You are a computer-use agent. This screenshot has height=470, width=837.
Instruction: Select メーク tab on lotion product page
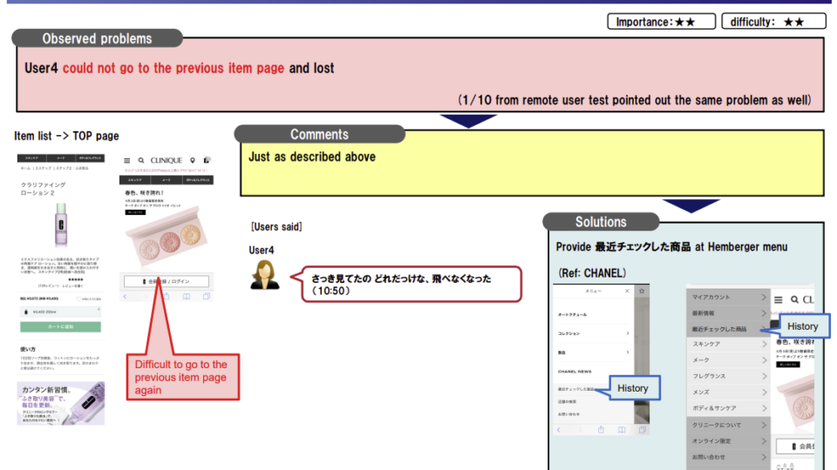click(x=61, y=158)
